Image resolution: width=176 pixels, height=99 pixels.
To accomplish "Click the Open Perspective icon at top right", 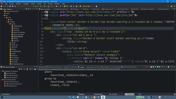I will [172, 6].
